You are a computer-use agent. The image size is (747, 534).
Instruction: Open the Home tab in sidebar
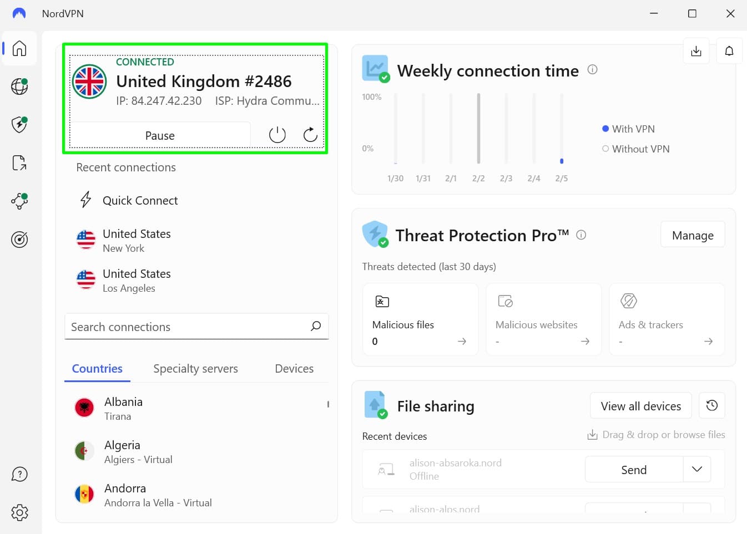19,48
